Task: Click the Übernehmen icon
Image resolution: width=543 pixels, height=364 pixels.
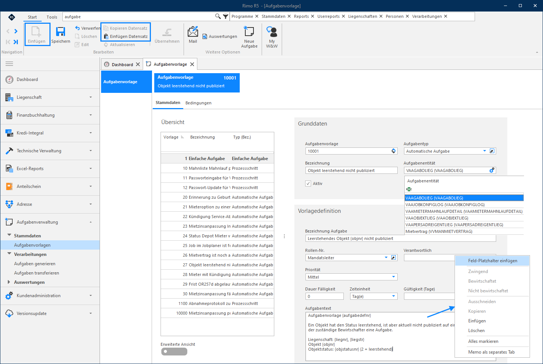Action: [x=167, y=32]
